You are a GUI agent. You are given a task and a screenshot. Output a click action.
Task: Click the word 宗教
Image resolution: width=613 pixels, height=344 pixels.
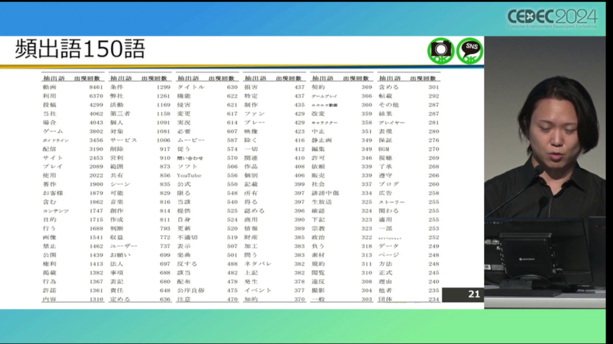pos(318,228)
